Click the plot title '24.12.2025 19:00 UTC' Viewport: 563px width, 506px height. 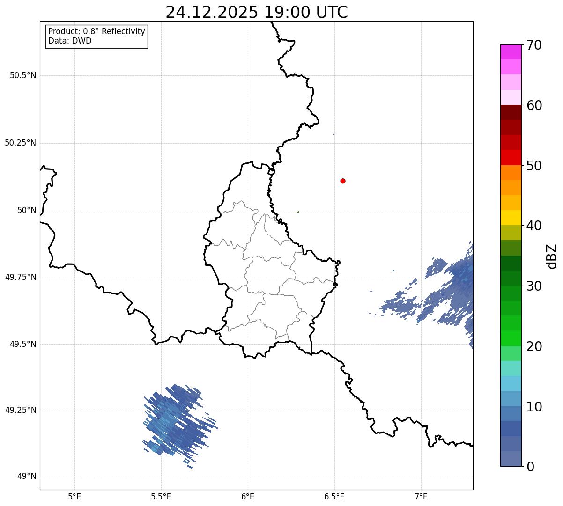coord(257,12)
